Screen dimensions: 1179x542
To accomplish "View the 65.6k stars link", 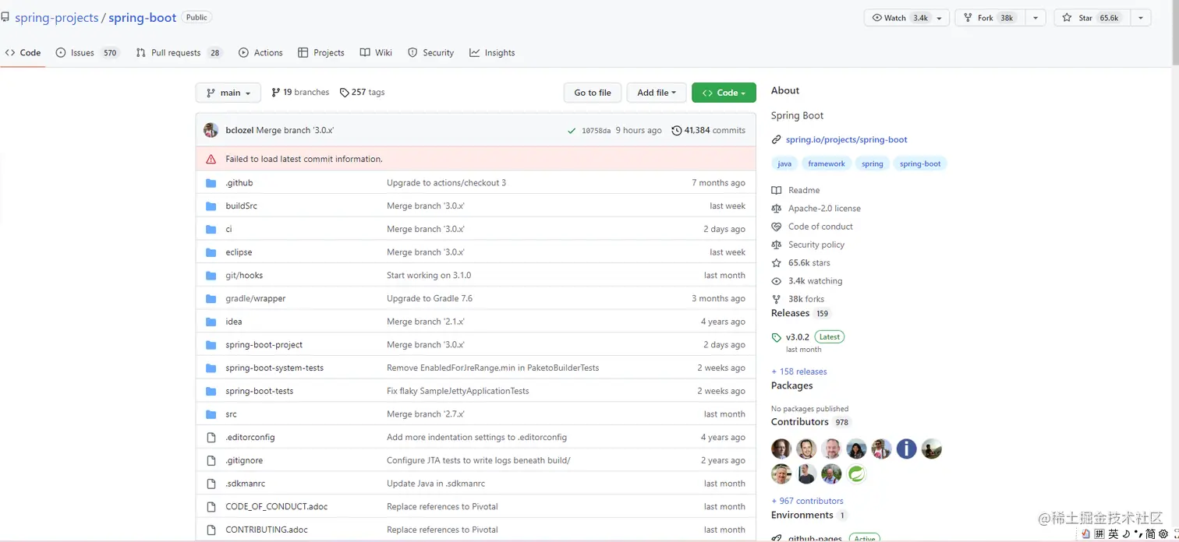I will (801, 263).
